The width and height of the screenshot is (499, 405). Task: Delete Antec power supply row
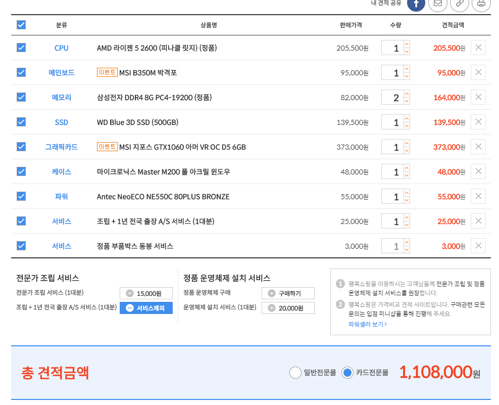tap(478, 197)
